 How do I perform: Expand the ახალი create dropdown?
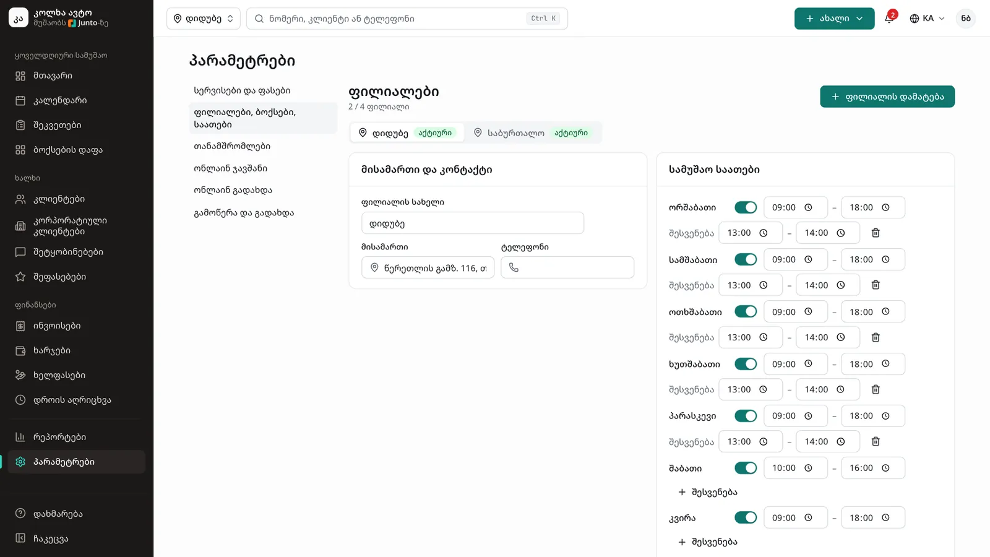coord(834,19)
